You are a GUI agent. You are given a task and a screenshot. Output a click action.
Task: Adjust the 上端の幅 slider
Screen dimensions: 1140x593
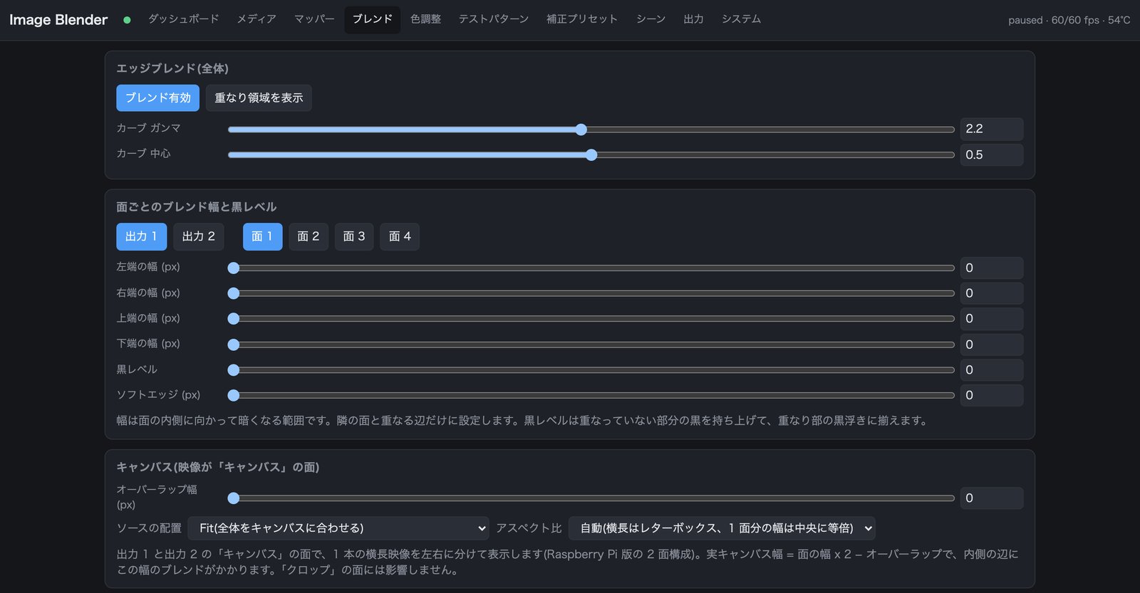[x=591, y=319]
